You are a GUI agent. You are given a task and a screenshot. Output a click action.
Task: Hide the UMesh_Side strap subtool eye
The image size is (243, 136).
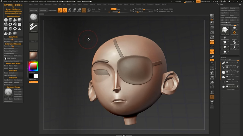coord(238,62)
